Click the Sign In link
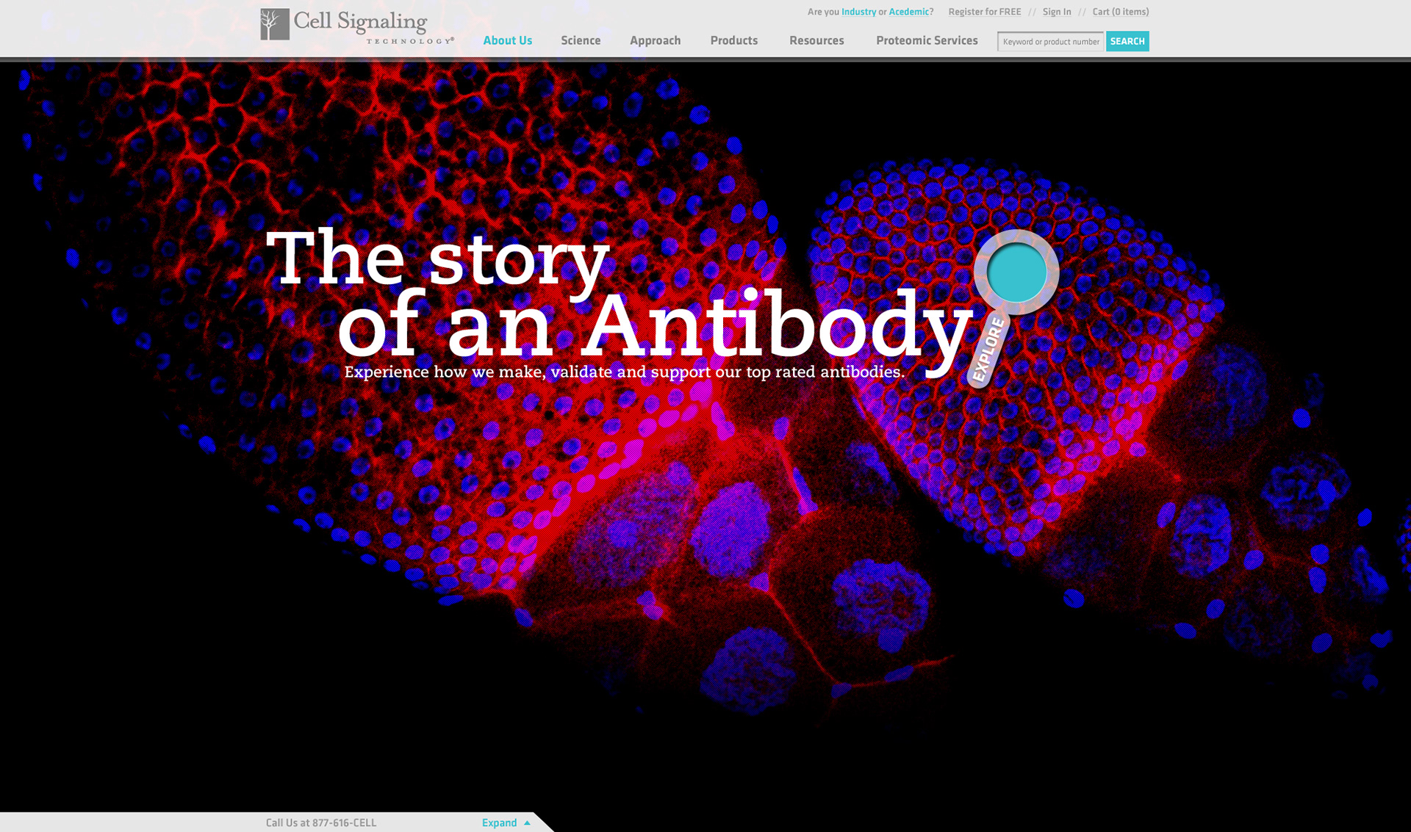The image size is (1411, 832). tap(1056, 12)
